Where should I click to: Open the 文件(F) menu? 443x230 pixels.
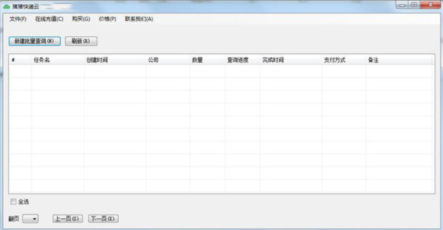18,19
